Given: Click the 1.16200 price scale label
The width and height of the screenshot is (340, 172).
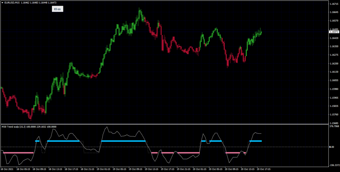Looking at the screenshot, I should pos(333,63).
